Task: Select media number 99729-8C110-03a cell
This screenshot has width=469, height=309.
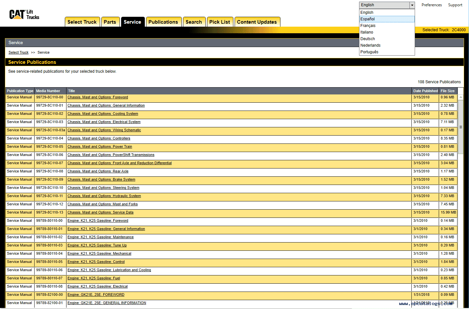Action: point(50,130)
